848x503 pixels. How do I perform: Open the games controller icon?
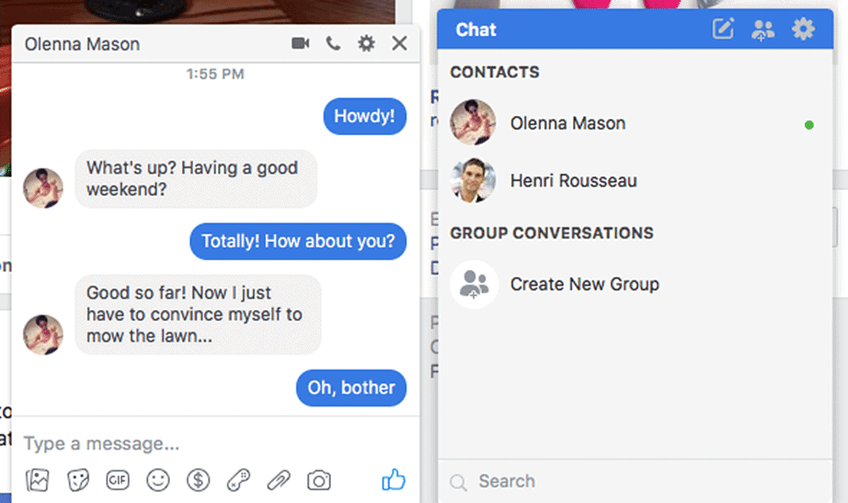pos(238,479)
